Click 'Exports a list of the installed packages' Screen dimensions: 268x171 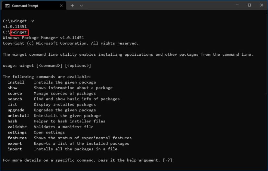pos(82,143)
